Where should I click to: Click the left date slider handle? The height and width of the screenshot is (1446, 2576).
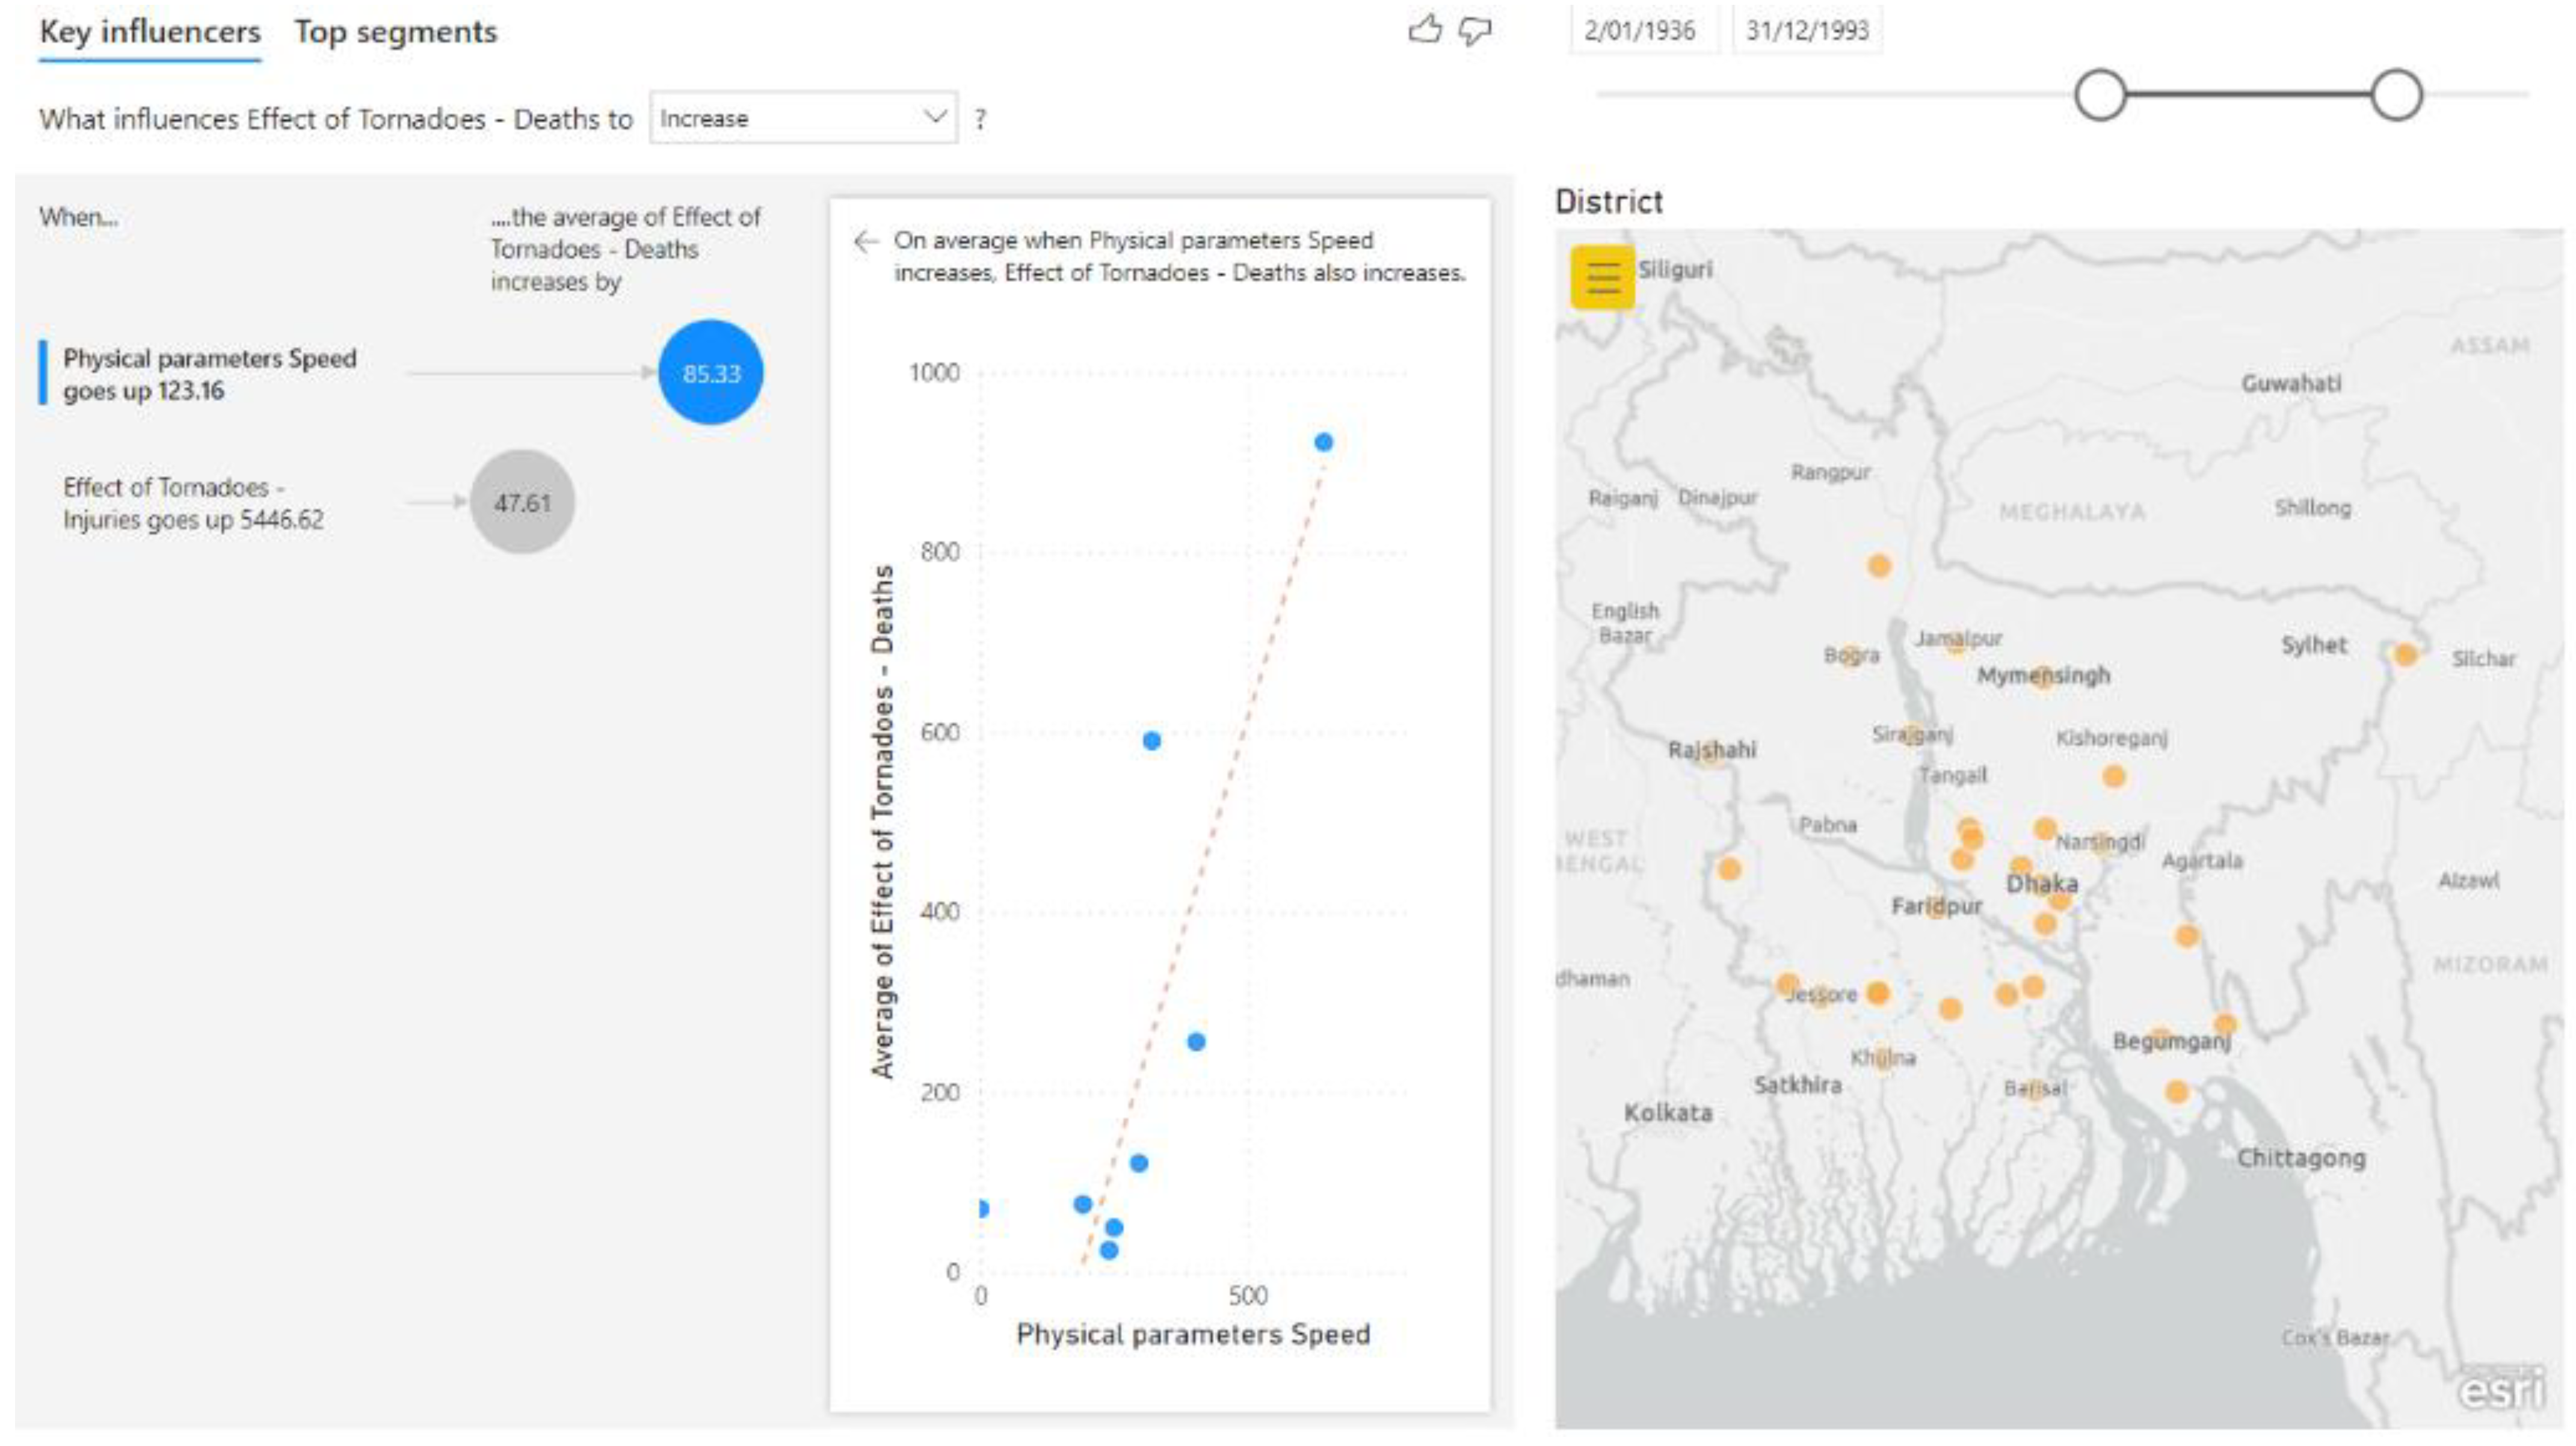(2100, 95)
